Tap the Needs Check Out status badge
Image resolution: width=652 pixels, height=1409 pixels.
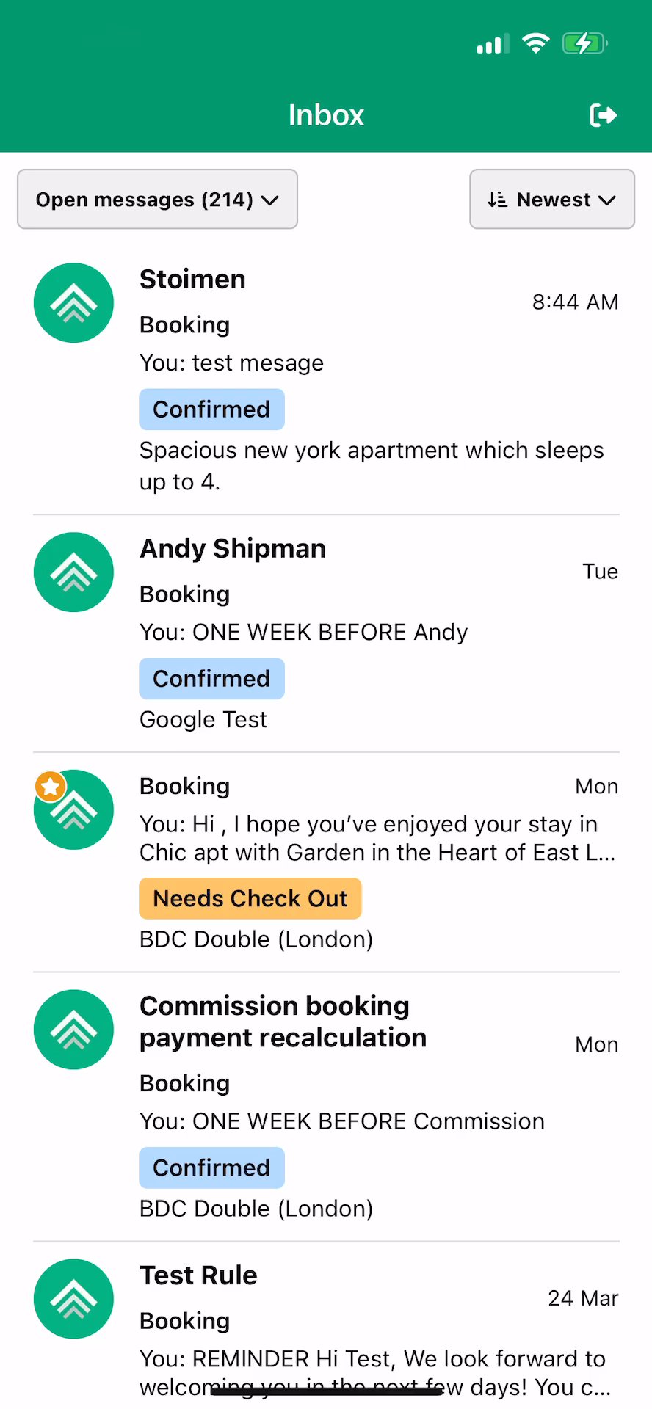point(250,898)
